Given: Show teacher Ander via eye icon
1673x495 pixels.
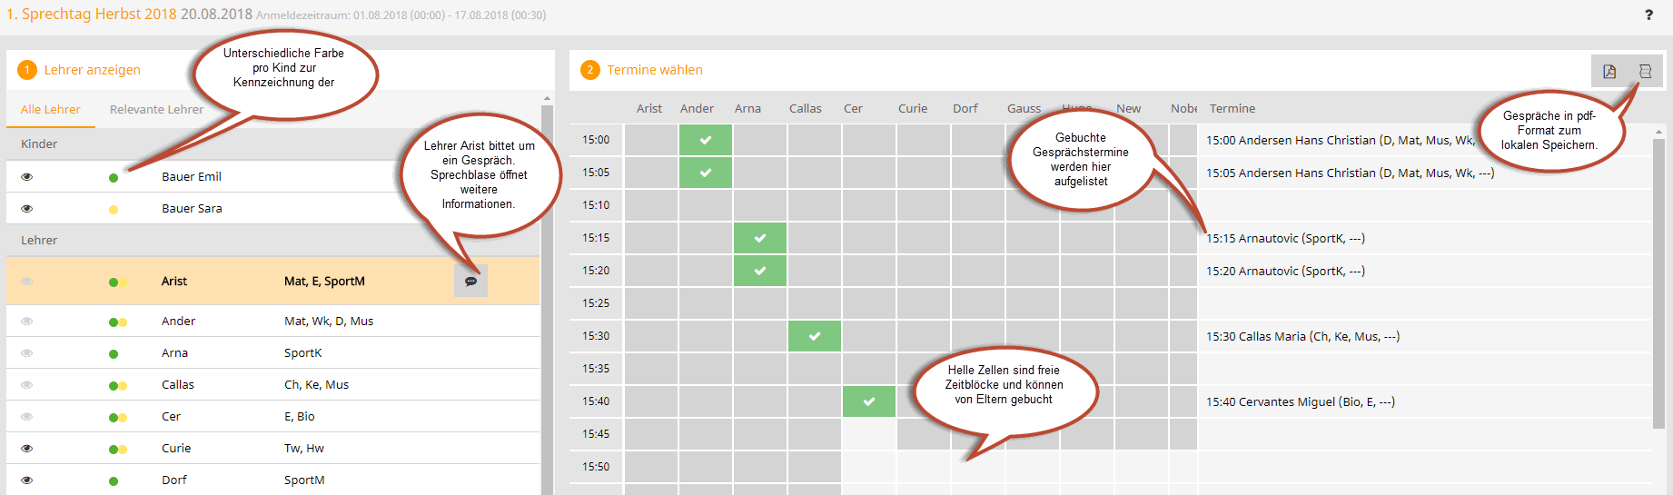Looking at the screenshot, I should (26, 322).
